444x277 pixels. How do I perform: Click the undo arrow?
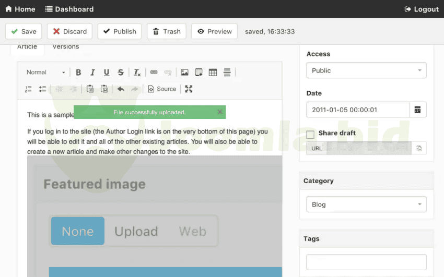[x=121, y=89]
